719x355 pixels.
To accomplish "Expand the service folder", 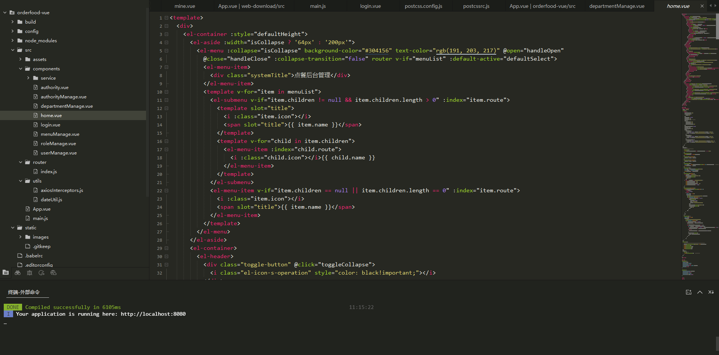I will pyautogui.click(x=28, y=78).
